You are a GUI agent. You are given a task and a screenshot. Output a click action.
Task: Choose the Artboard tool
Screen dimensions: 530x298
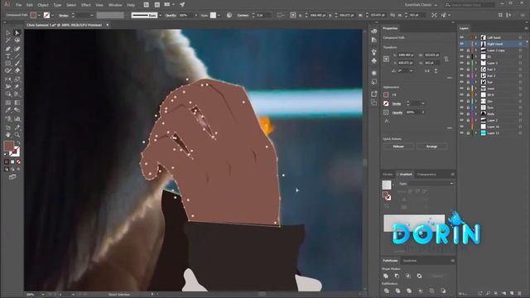pos(8,127)
